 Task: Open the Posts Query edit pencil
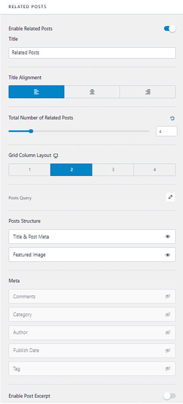171,198
